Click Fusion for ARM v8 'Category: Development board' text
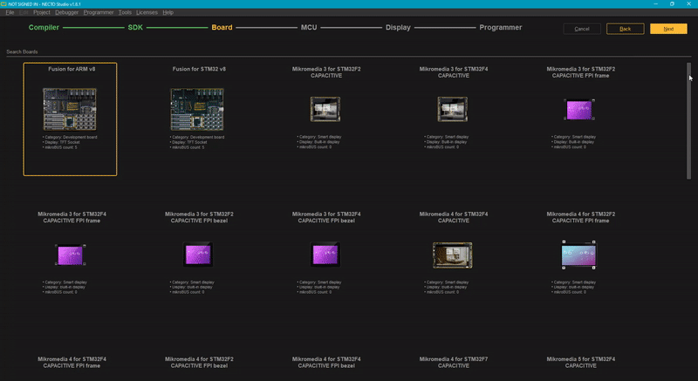 pos(70,138)
